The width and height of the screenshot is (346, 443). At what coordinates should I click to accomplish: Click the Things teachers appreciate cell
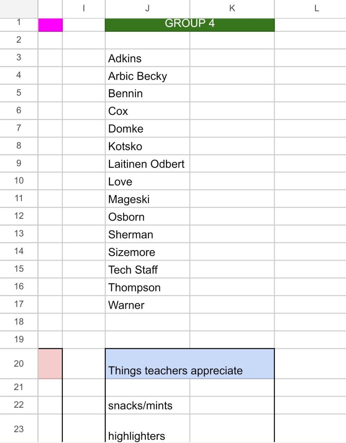coord(189,364)
